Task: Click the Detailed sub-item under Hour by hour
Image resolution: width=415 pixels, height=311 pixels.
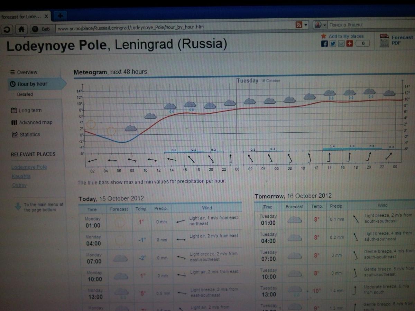Action: point(25,94)
